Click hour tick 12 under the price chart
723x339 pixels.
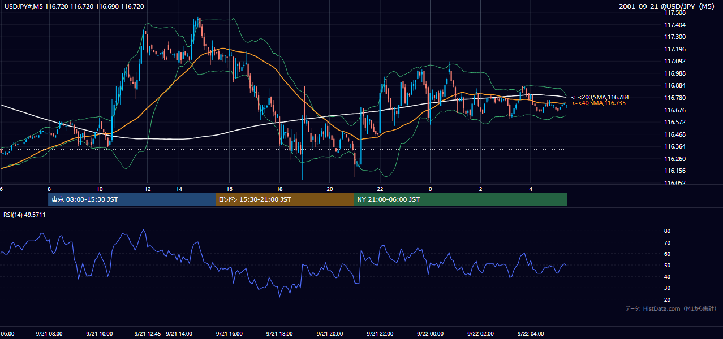[148, 189]
